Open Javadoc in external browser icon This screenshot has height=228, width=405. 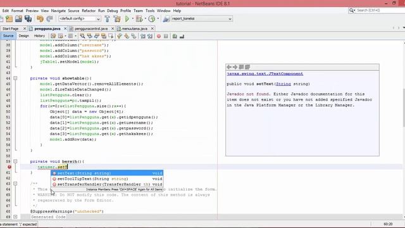pyautogui.click(x=241, y=67)
